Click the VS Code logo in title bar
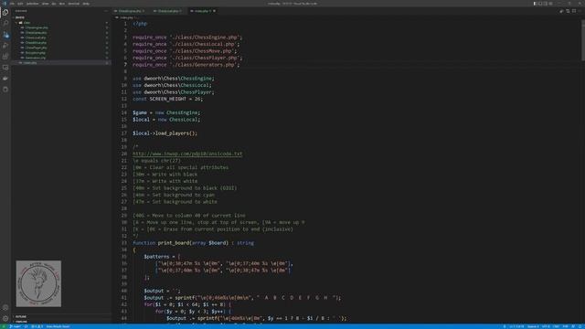 pos(5,4)
